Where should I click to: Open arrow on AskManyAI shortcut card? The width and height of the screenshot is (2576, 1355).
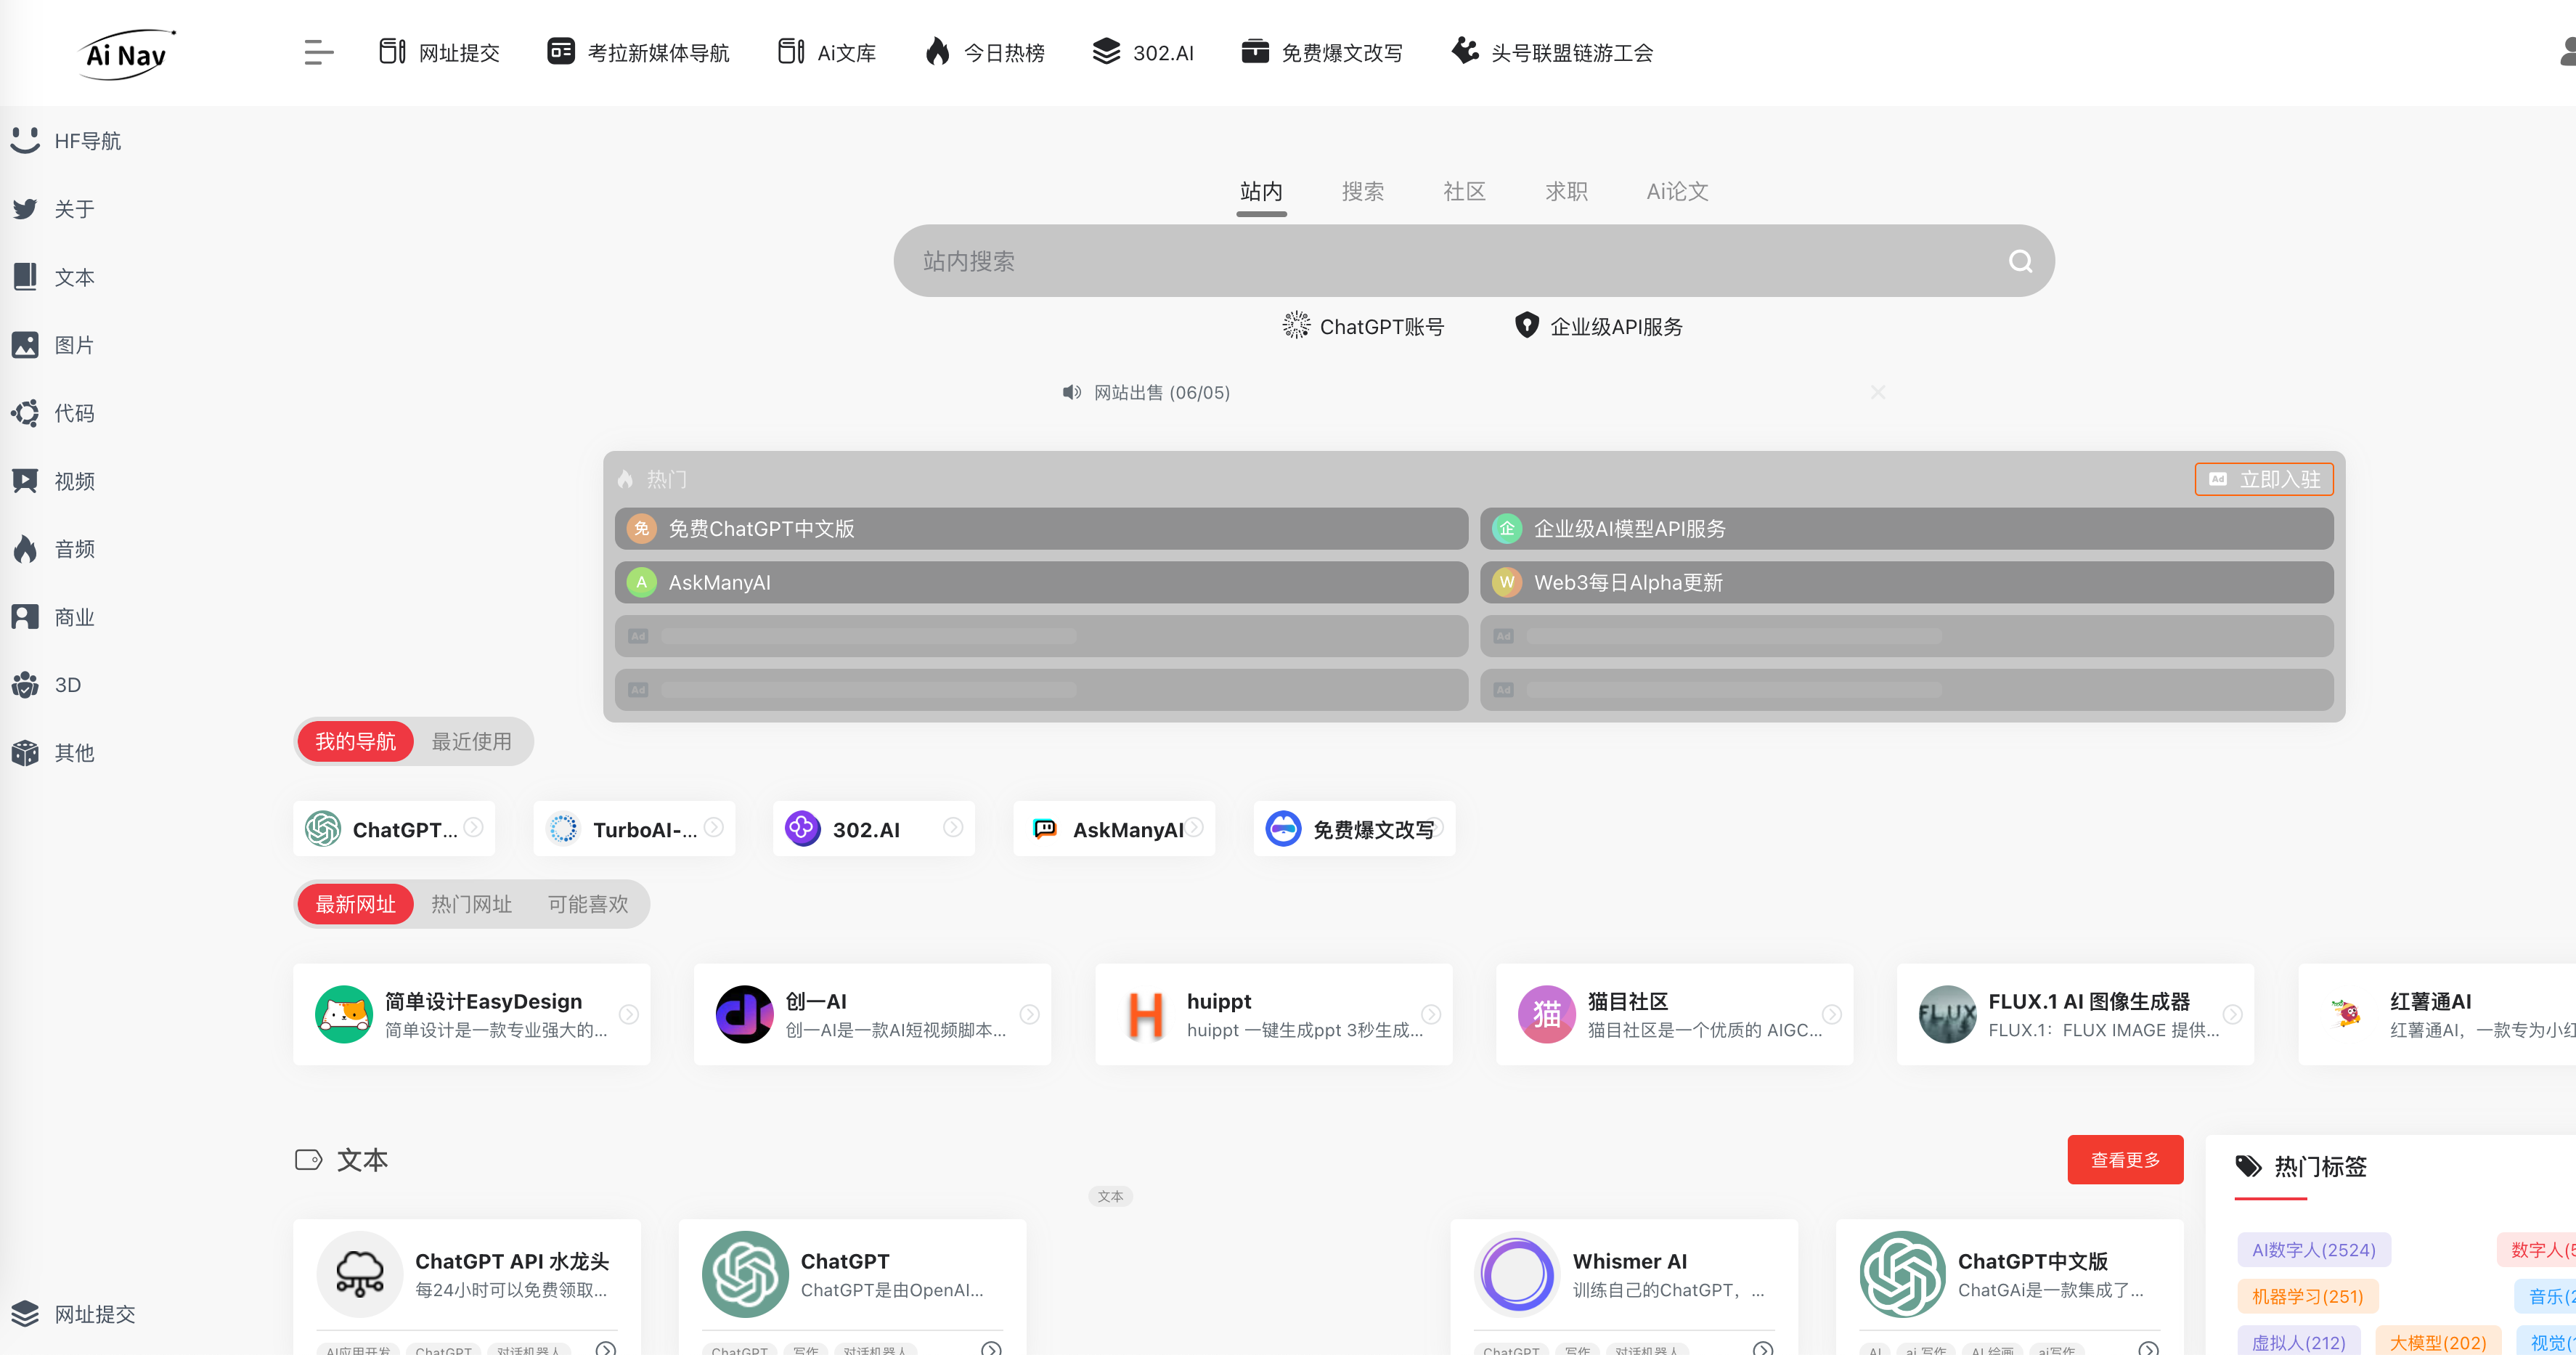pyautogui.click(x=1194, y=827)
